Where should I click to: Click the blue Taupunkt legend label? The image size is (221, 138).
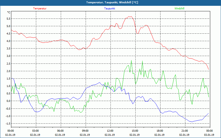click(x=109, y=9)
